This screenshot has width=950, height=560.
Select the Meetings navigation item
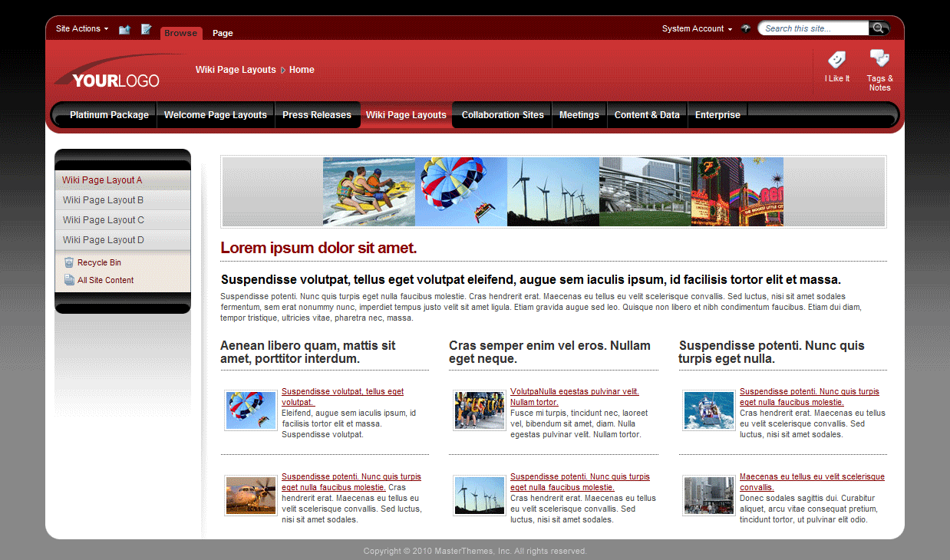click(579, 115)
